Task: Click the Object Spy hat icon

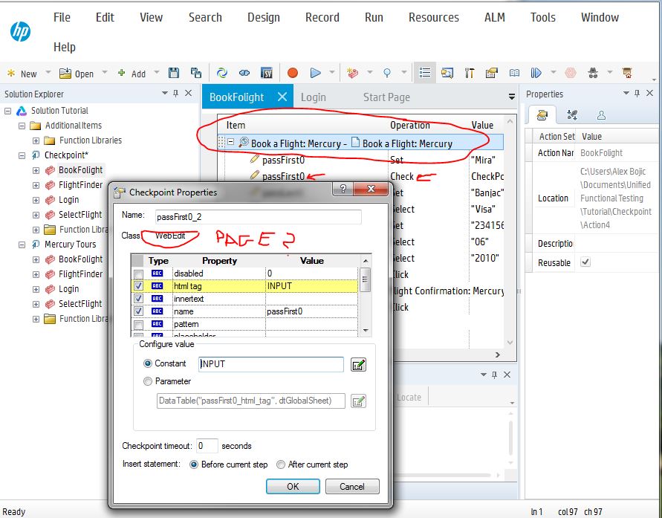Action: (593, 73)
